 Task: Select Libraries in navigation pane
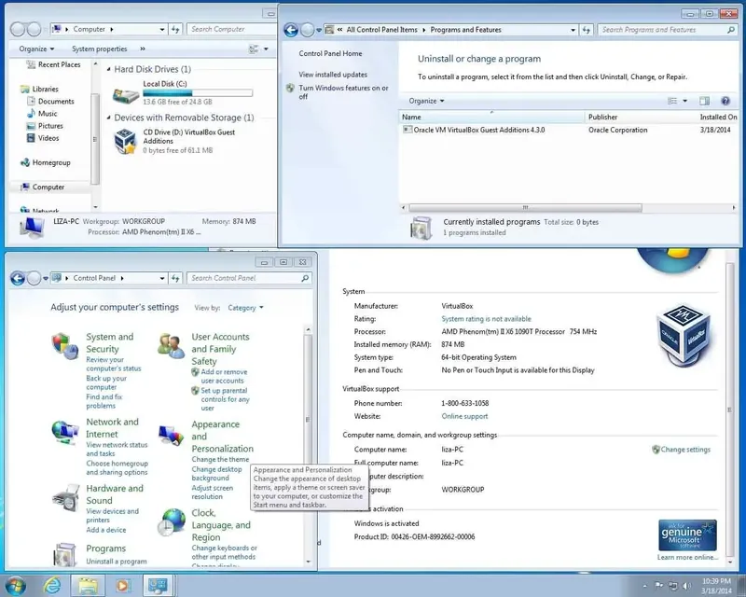click(45, 89)
